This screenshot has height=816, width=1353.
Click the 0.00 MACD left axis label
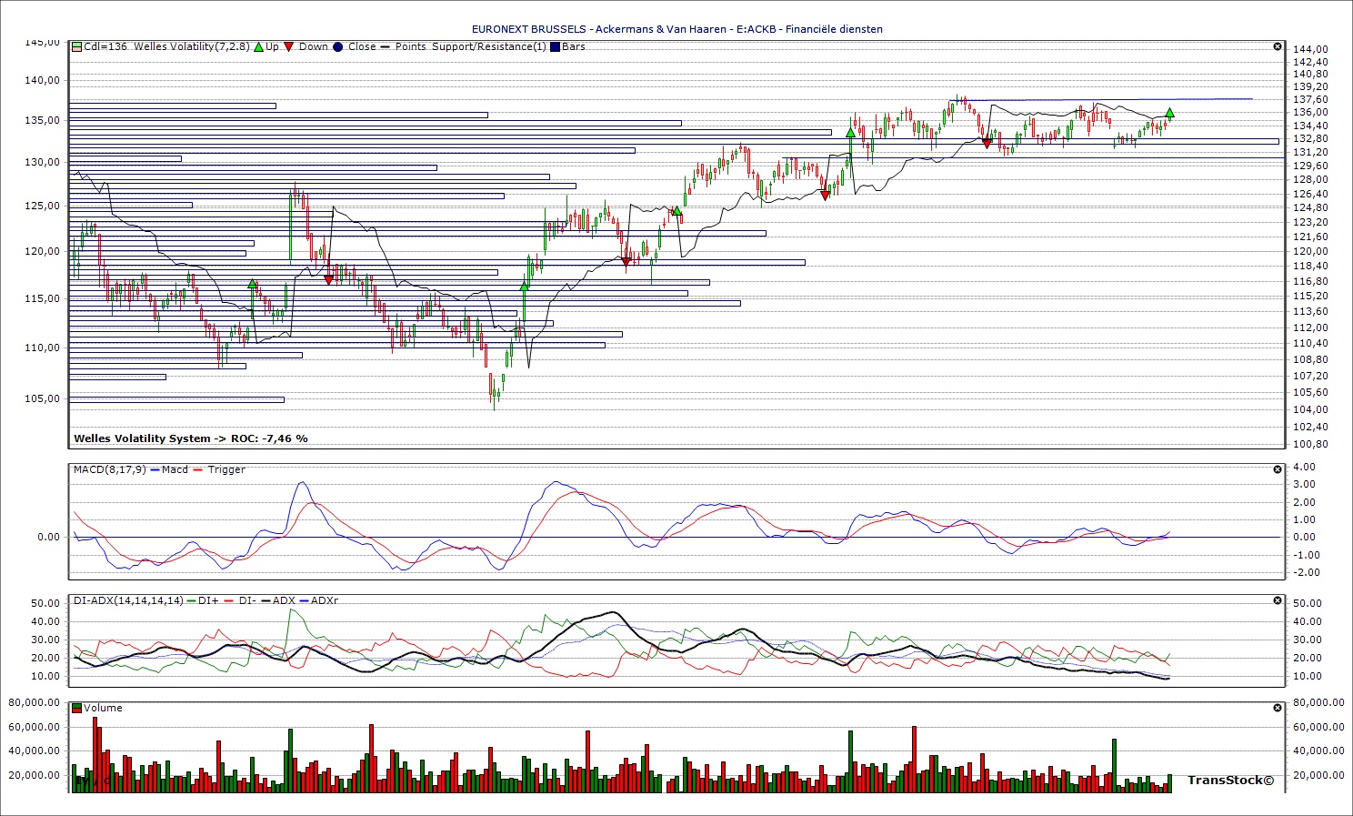click(x=48, y=537)
